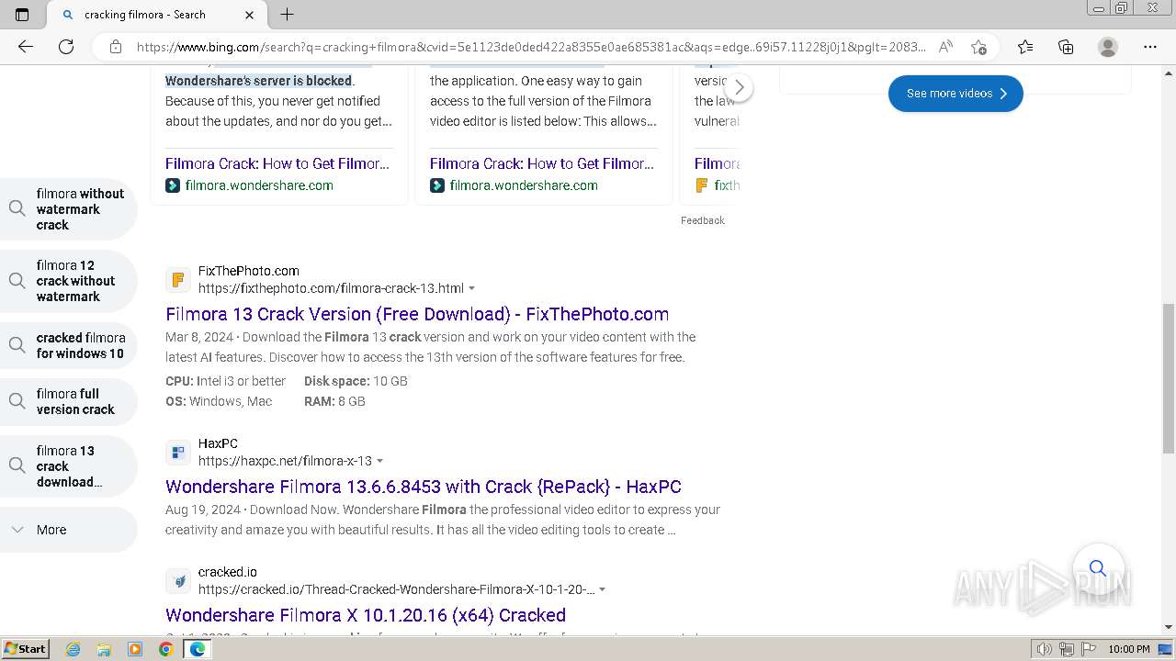Open Windows Start button
This screenshot has height=661, width=1176.
(25, 649)
